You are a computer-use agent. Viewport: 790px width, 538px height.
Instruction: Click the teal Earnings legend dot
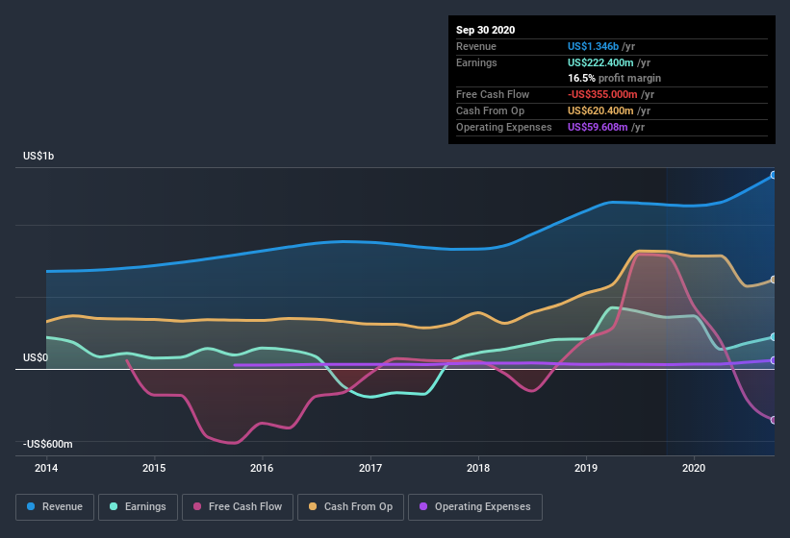[x=114, y=506]
